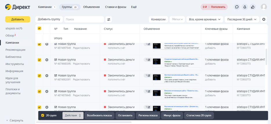Toggle the select-all checkbox in table header
This screenshot has width=271, height=124.
pyautogui.click(x=39, y=29)
